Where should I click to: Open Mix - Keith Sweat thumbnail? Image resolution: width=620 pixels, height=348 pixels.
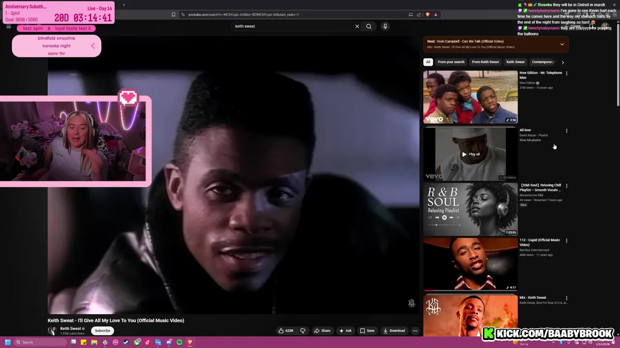pos(470,315)
